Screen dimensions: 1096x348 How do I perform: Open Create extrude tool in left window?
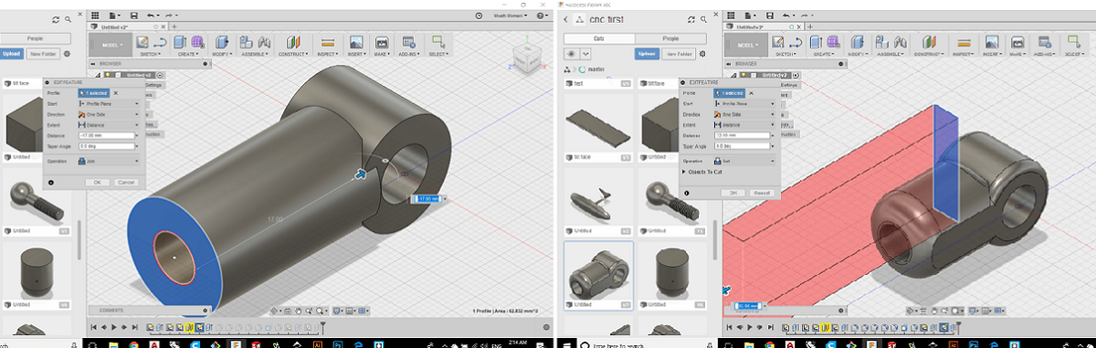(181, 41)
